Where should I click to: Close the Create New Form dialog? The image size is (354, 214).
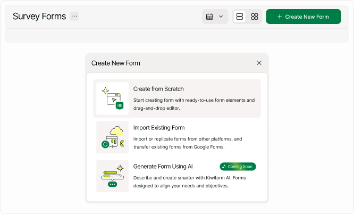259,63
